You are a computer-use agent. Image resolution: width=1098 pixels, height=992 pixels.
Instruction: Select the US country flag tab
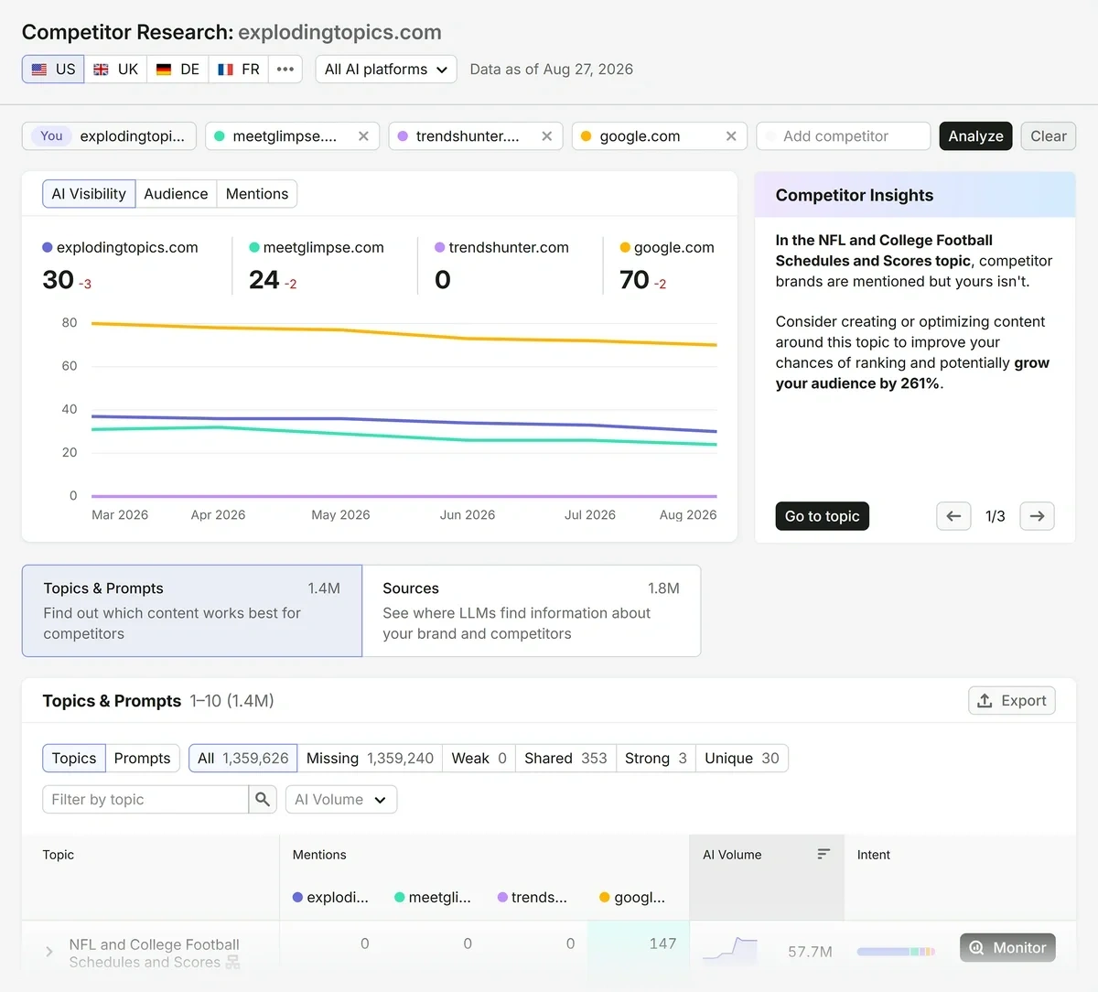coord(53,70)
